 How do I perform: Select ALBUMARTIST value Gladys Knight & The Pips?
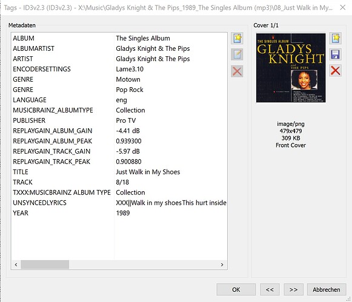click(153, 48)
